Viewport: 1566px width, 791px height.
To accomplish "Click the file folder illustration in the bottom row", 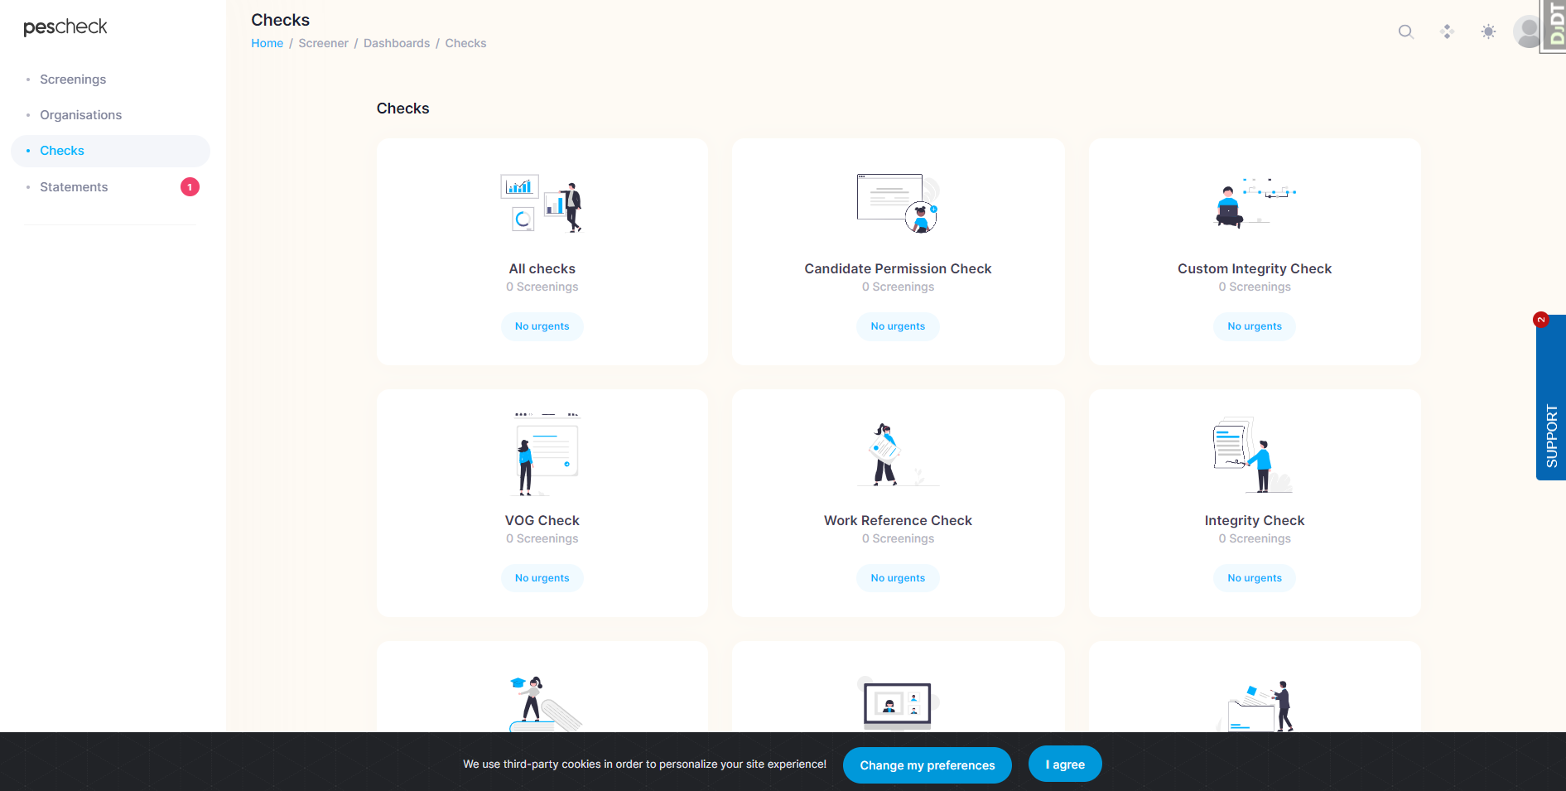I will tap(1257, 707).
